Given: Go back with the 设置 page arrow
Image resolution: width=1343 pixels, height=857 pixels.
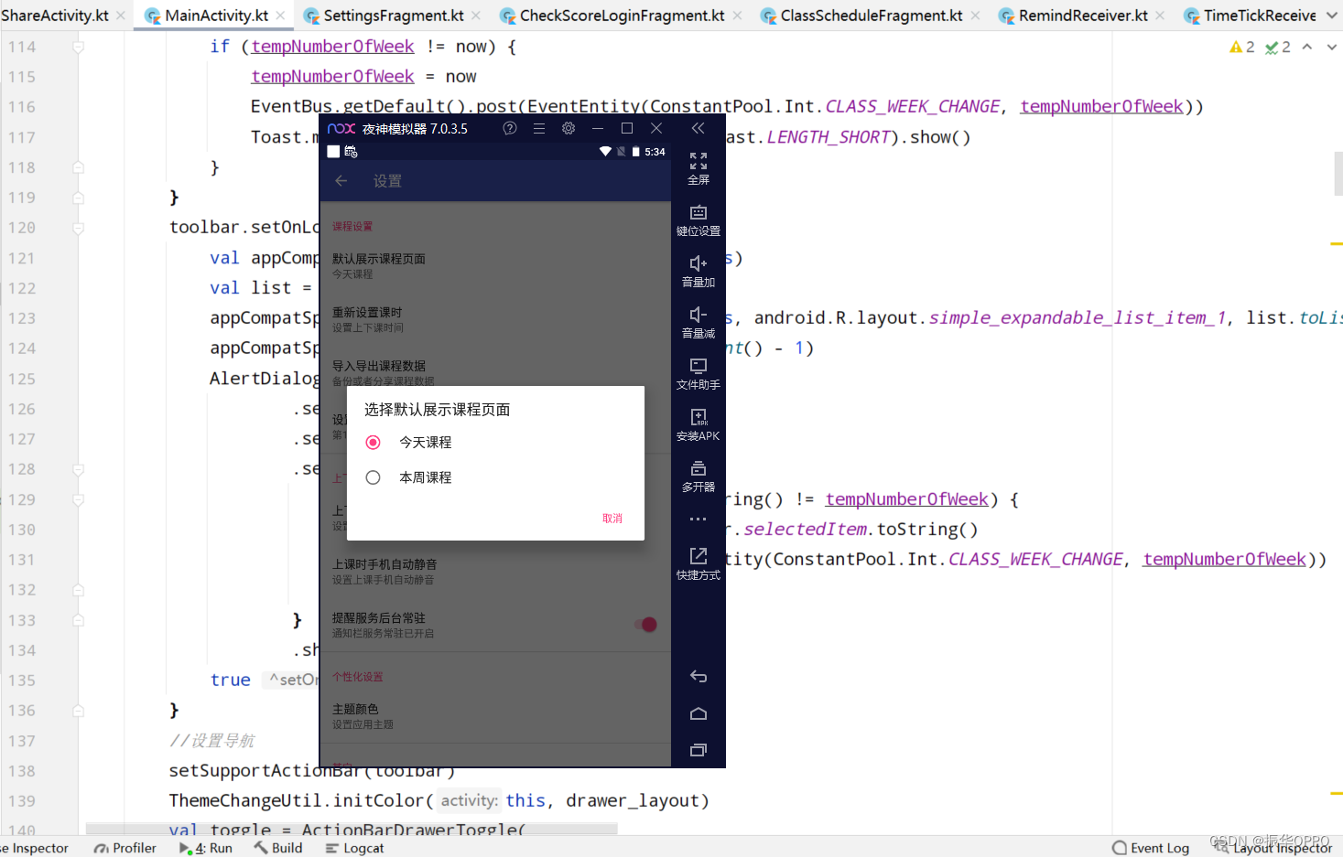Looking at the screenshot, I should coord(341,181).
